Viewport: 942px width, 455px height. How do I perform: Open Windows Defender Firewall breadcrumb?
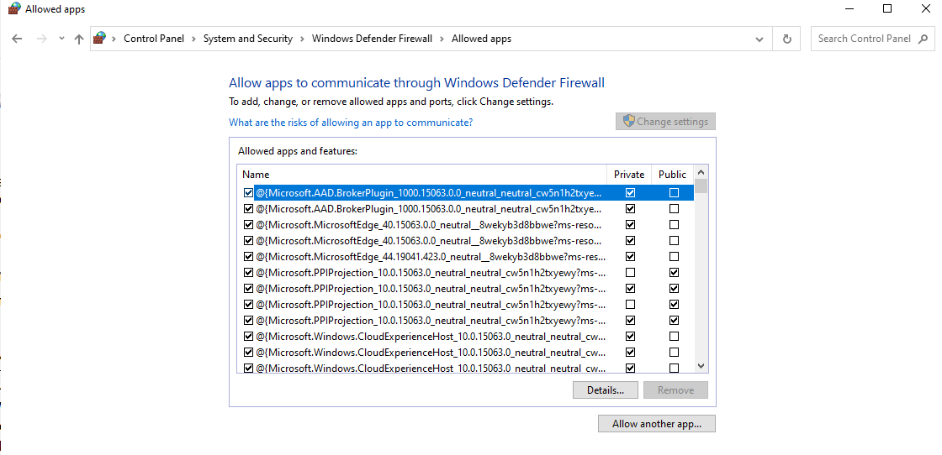[372, 39]
